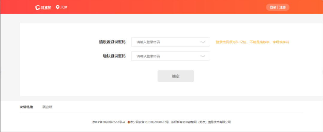Click the 确认登录密码 label

(x=114, y=56)
